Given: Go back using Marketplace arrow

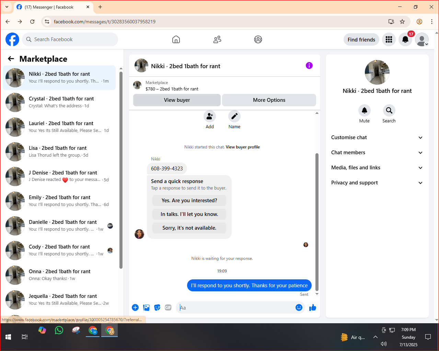Looking at the screenshot, I should click(x=11, y=59).
